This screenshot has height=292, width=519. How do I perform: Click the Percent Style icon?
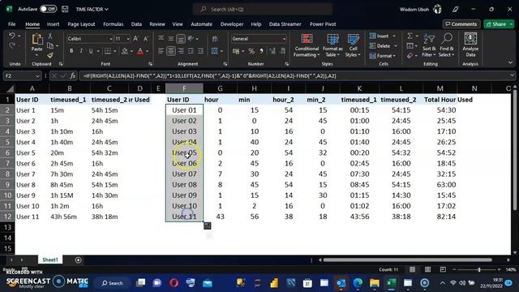[x=251, y=51]
